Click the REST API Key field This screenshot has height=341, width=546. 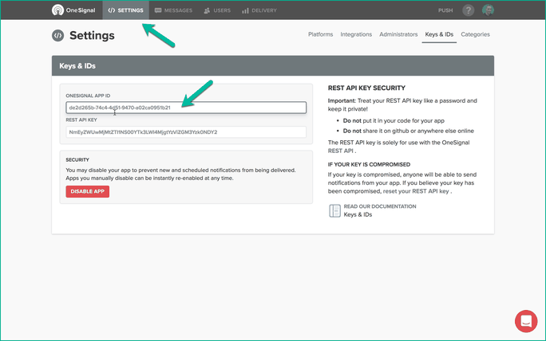[x=186, y=132]
